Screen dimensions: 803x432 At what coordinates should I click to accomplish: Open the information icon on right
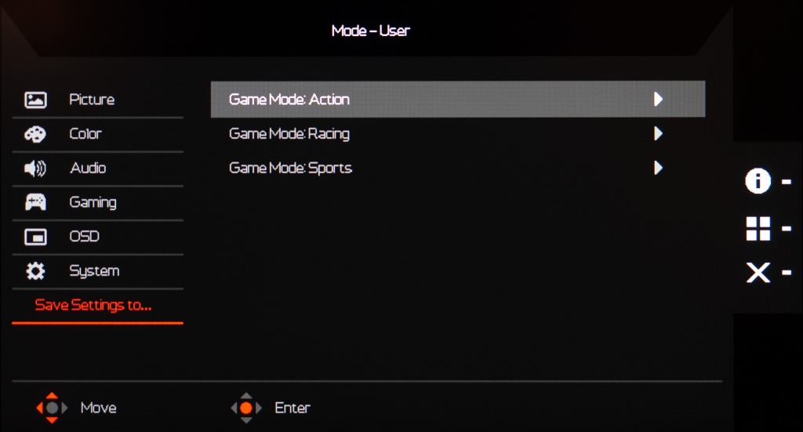758,181
